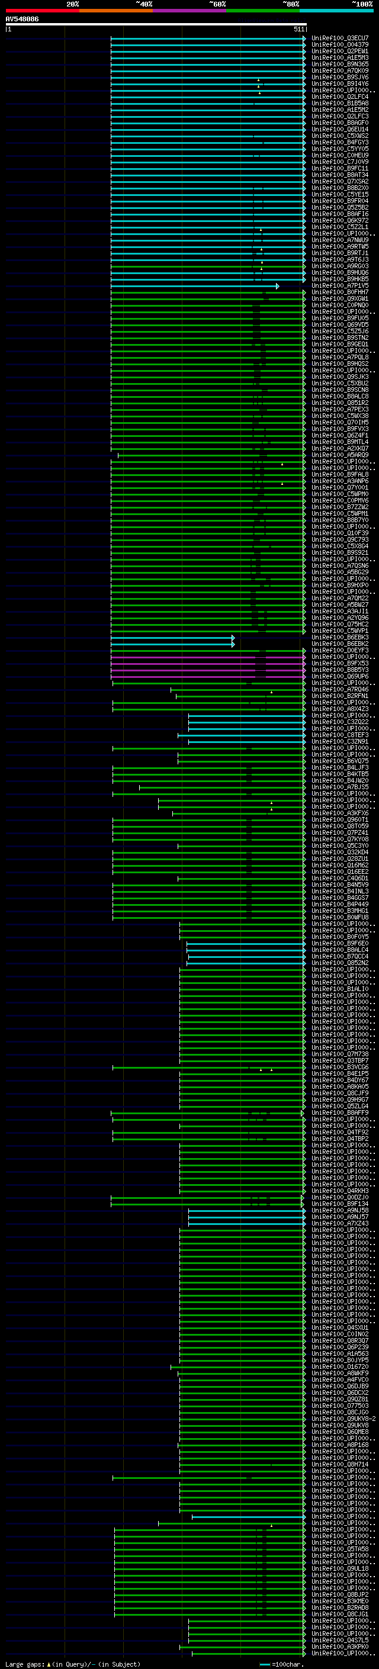Click hit label UniRef100_Q69UP6

coord(339,676)
